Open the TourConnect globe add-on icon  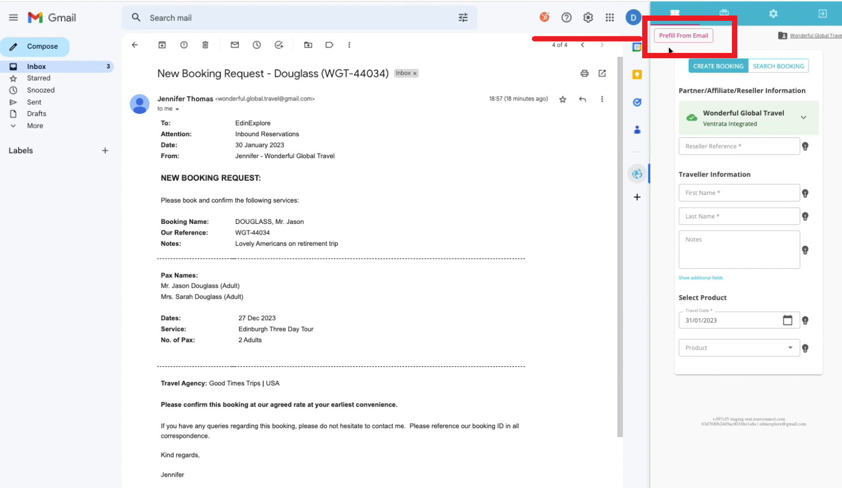click(x=637, y=174)
